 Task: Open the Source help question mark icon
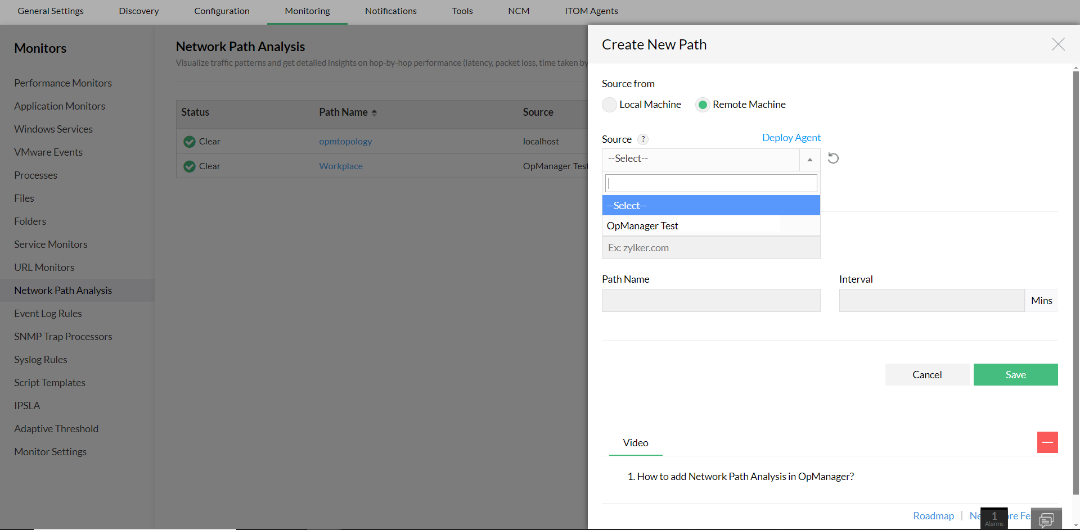[642, 139]
